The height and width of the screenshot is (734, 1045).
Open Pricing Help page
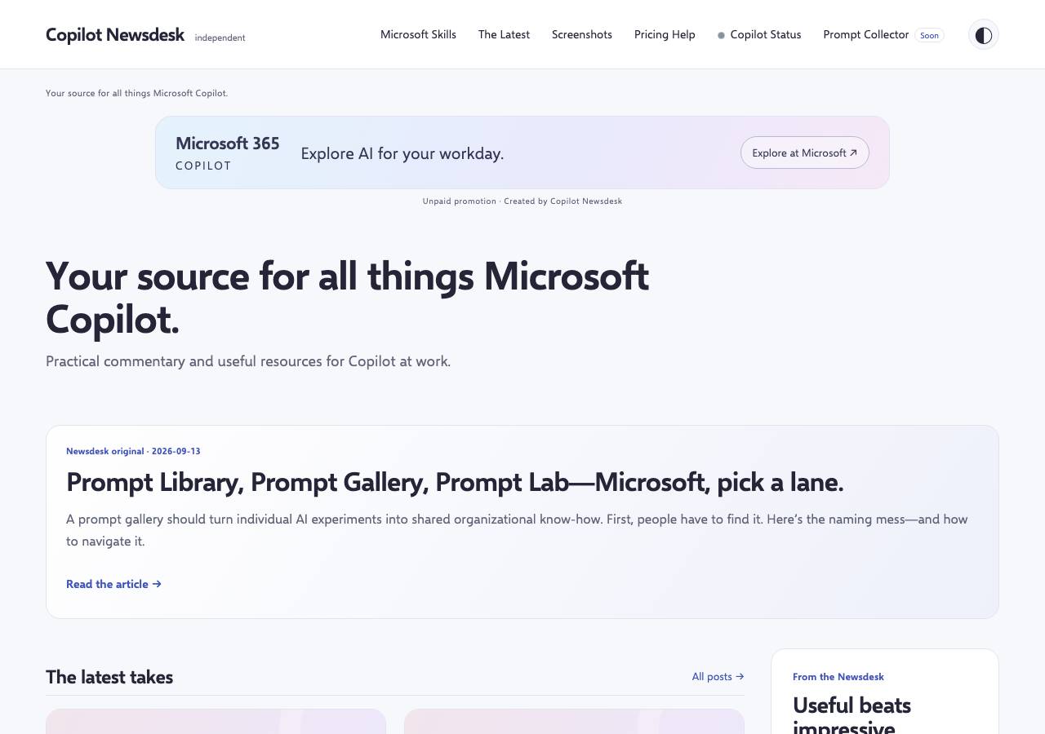click(665, 34)
